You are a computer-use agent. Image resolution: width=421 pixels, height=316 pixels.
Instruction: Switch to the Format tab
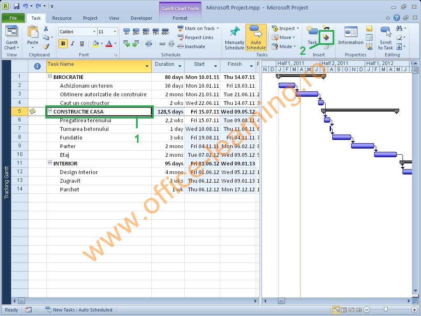click(180, 18)
